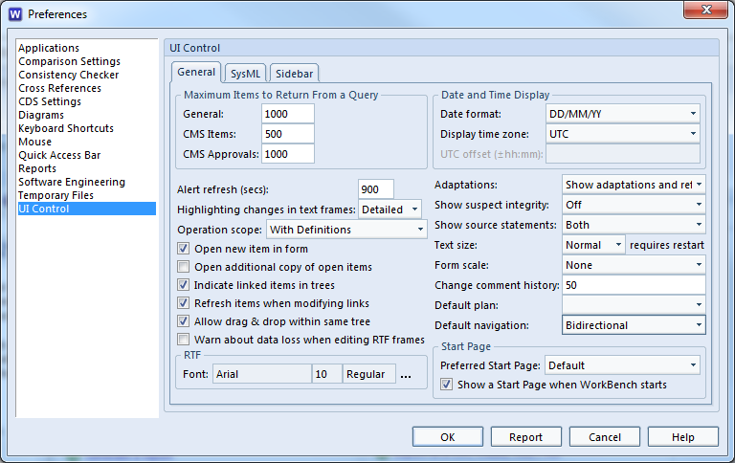Toggle Show a Start Page when WorkBench starts
This screenshot has height=463, width=735.
tap(446, 385)
